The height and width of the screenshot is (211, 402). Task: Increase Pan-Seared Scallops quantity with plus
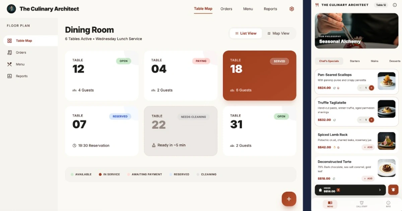(371, 88)
